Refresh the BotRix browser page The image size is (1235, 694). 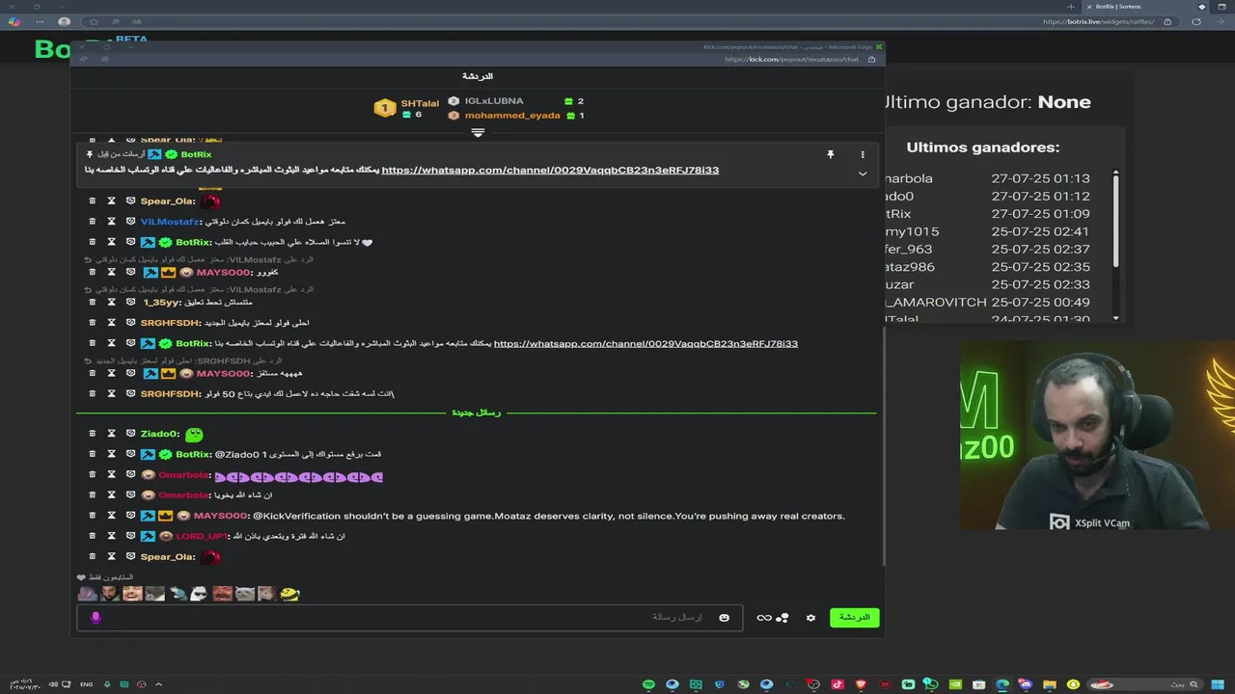tap(1196, 21)
